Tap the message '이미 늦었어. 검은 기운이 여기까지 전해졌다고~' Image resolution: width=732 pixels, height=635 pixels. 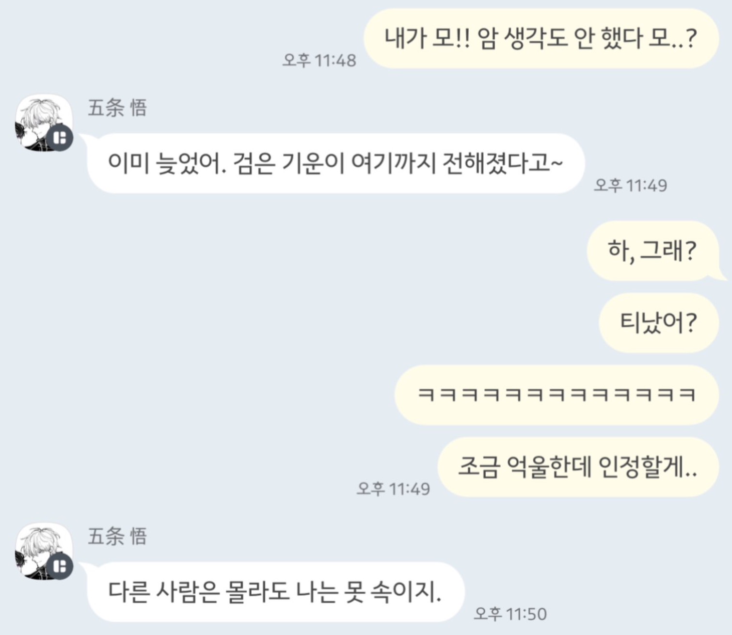[335, 163]
